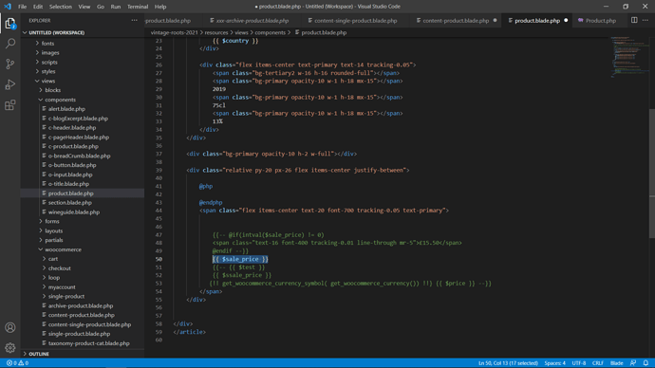This screenshot has width=655, height=368.
Task: Open the Run menu
Action: (x=116, y=7)
